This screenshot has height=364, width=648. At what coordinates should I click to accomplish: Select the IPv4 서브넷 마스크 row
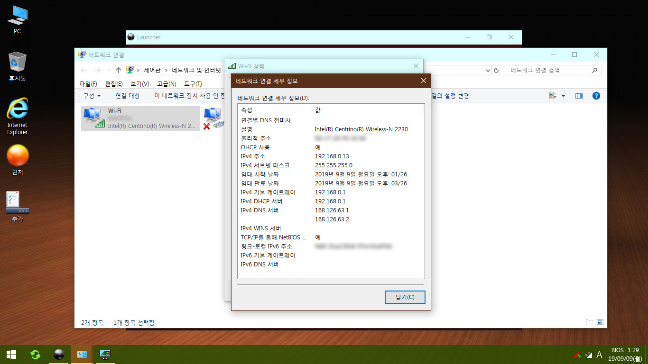[x=331, y=165]
